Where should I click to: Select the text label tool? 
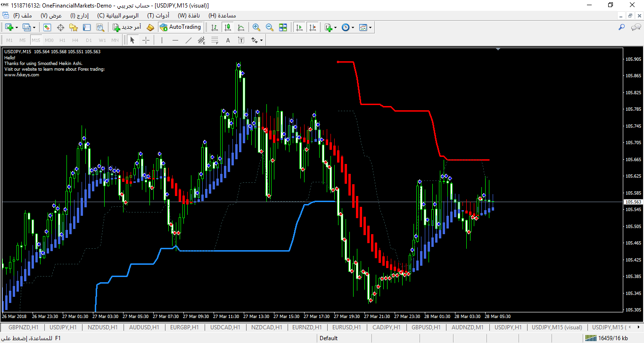pyautogui.click(x=241, y=40)
